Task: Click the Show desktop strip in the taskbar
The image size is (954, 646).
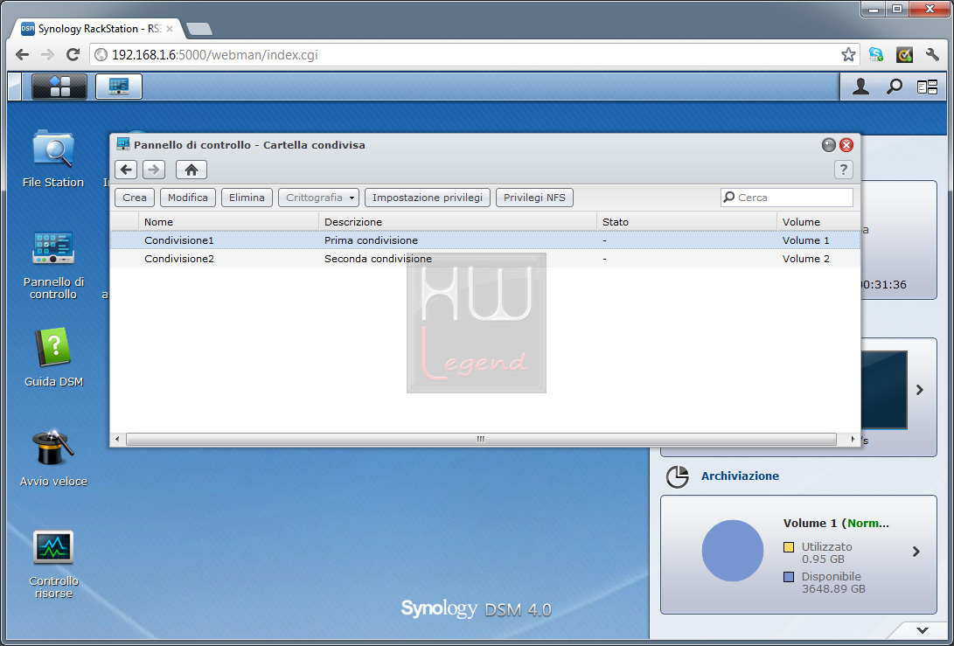Action: [15, 87]
